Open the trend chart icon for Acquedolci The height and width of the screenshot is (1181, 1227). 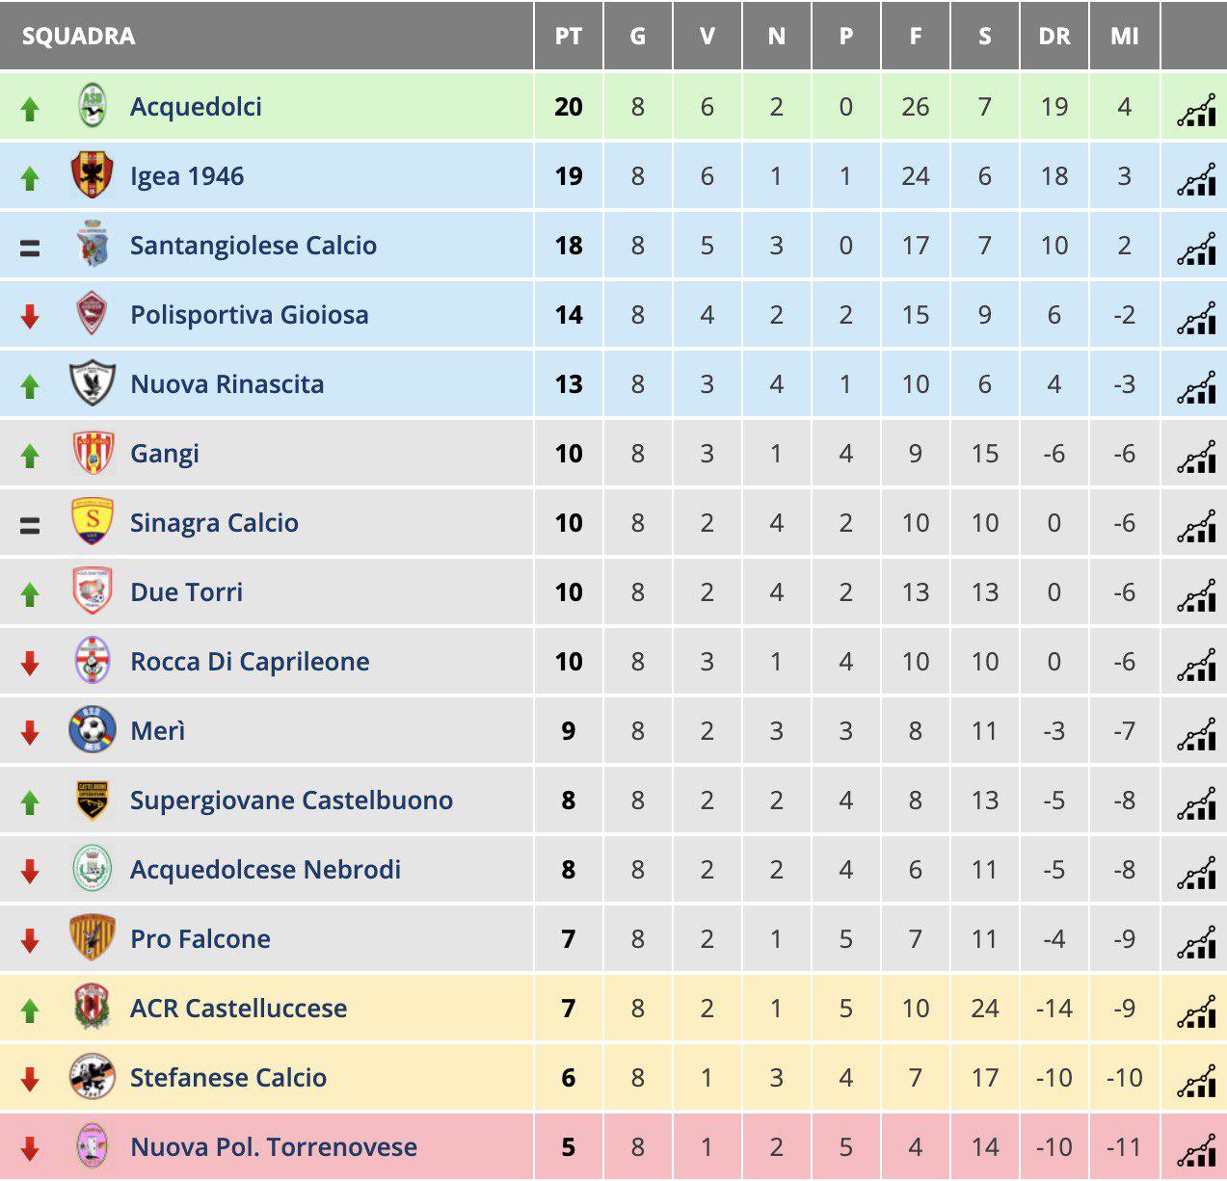pos(1196,111)
